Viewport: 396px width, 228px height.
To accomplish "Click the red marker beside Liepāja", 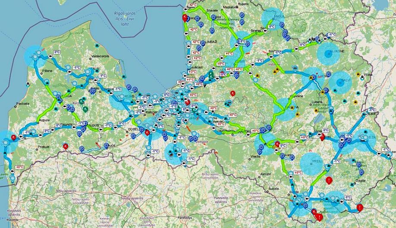I will 14,137.
